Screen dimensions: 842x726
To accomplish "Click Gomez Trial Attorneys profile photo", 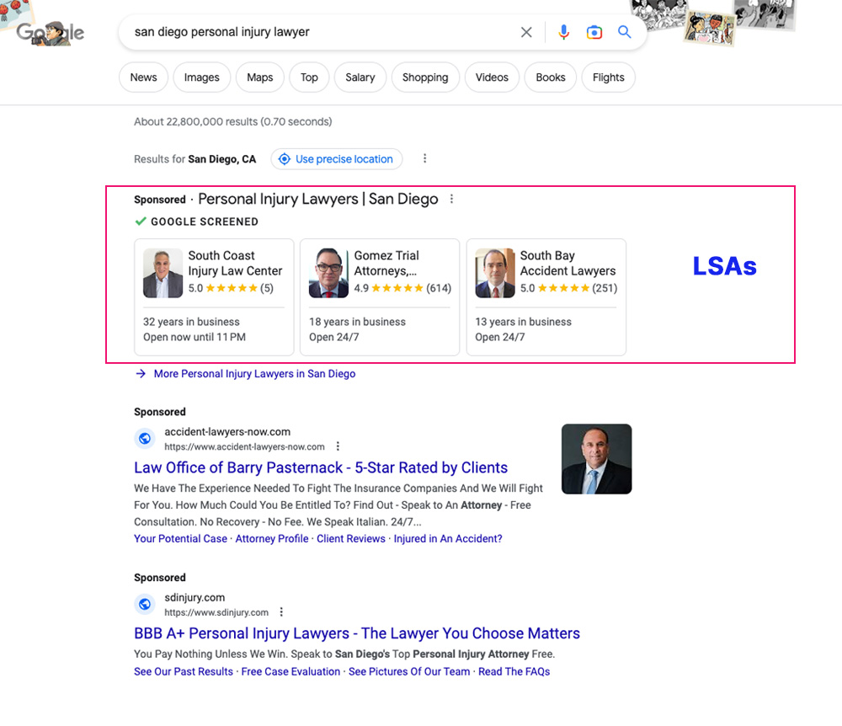I will coord(328,273).
